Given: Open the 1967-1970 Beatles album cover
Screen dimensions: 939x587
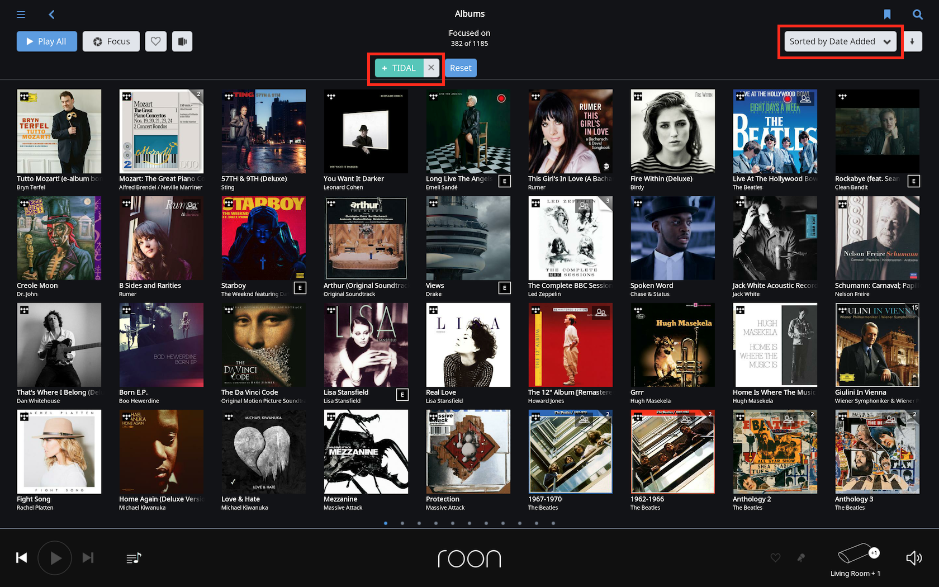Looking at the screenshot, I should pos(571,452).
